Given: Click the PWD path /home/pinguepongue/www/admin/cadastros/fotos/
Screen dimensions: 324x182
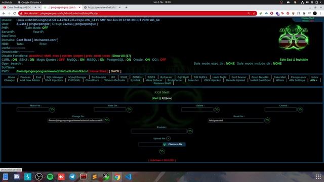Looking at the screenshot, I should [52, 71].
